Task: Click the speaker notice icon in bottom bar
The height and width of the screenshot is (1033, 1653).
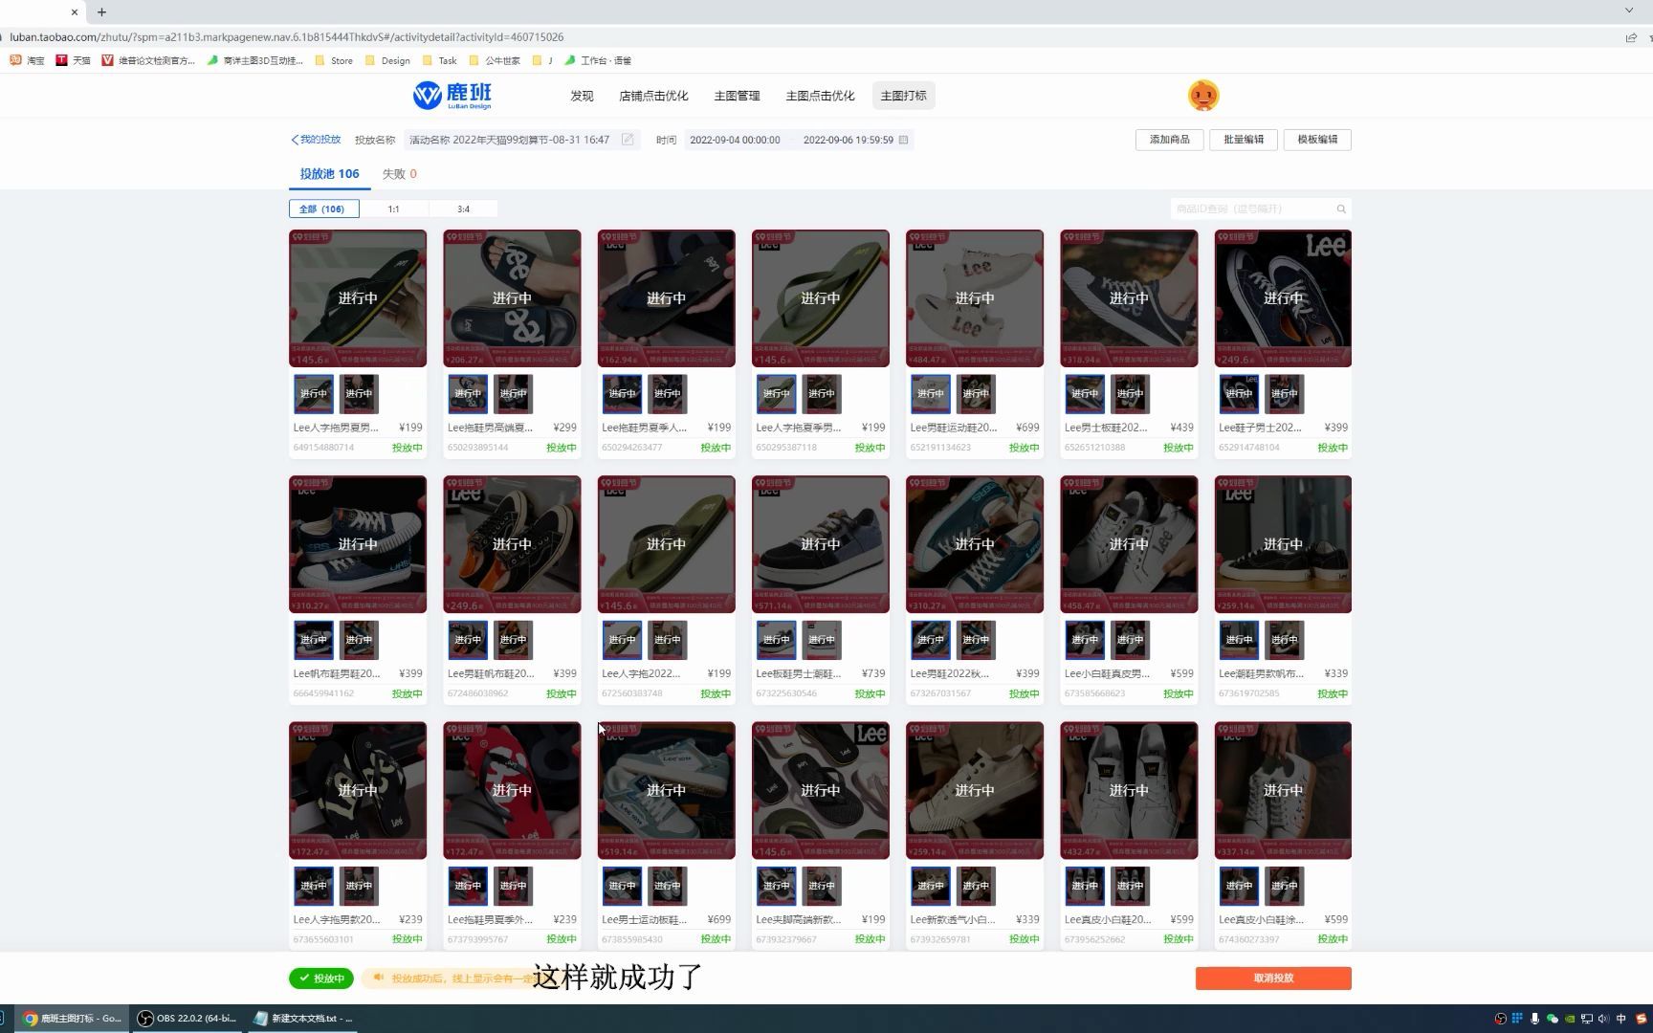Action: [379, 978]
